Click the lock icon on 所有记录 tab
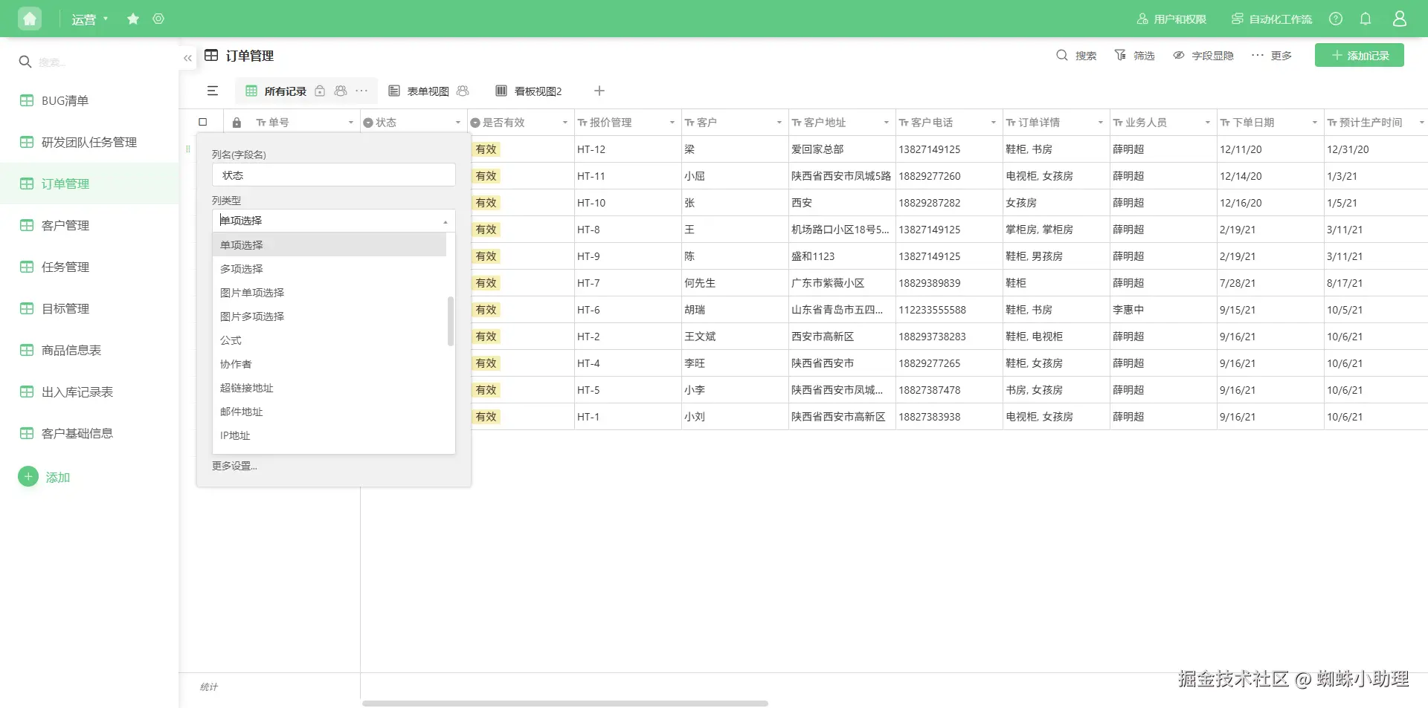The image size is (1428, 708). [320, 91]
